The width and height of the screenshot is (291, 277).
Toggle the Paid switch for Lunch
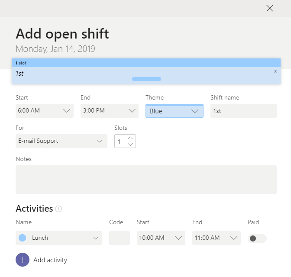pos(257,238)
